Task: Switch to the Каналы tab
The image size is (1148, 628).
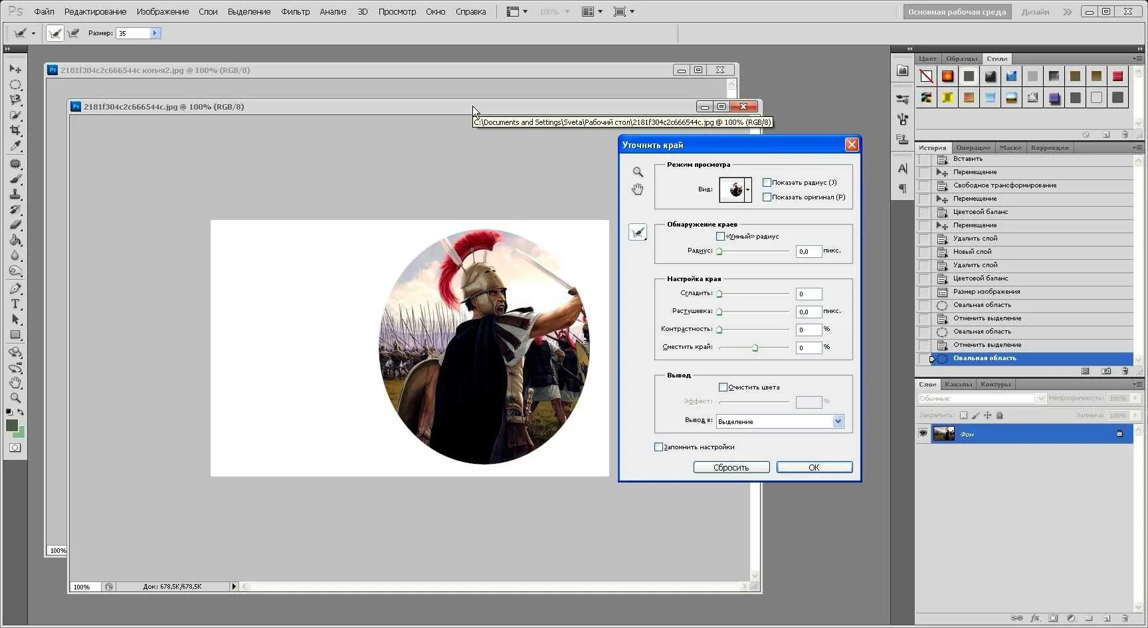Action: click(958, 384)
